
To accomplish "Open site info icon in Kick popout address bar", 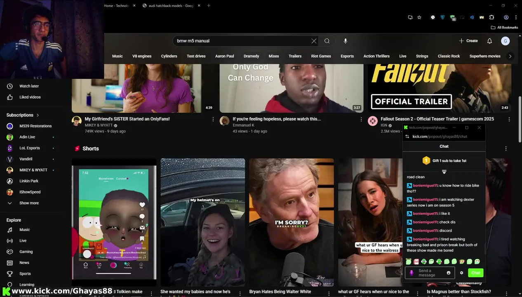I will tap(407, 137).
